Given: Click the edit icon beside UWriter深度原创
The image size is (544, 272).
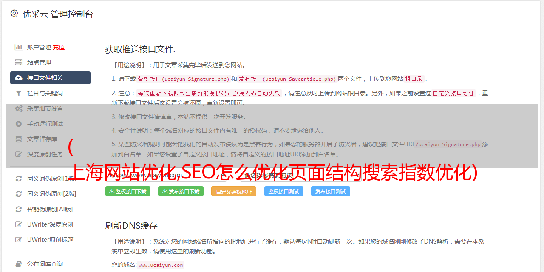Looking at the screenshot, I should (x=19, y=224).
